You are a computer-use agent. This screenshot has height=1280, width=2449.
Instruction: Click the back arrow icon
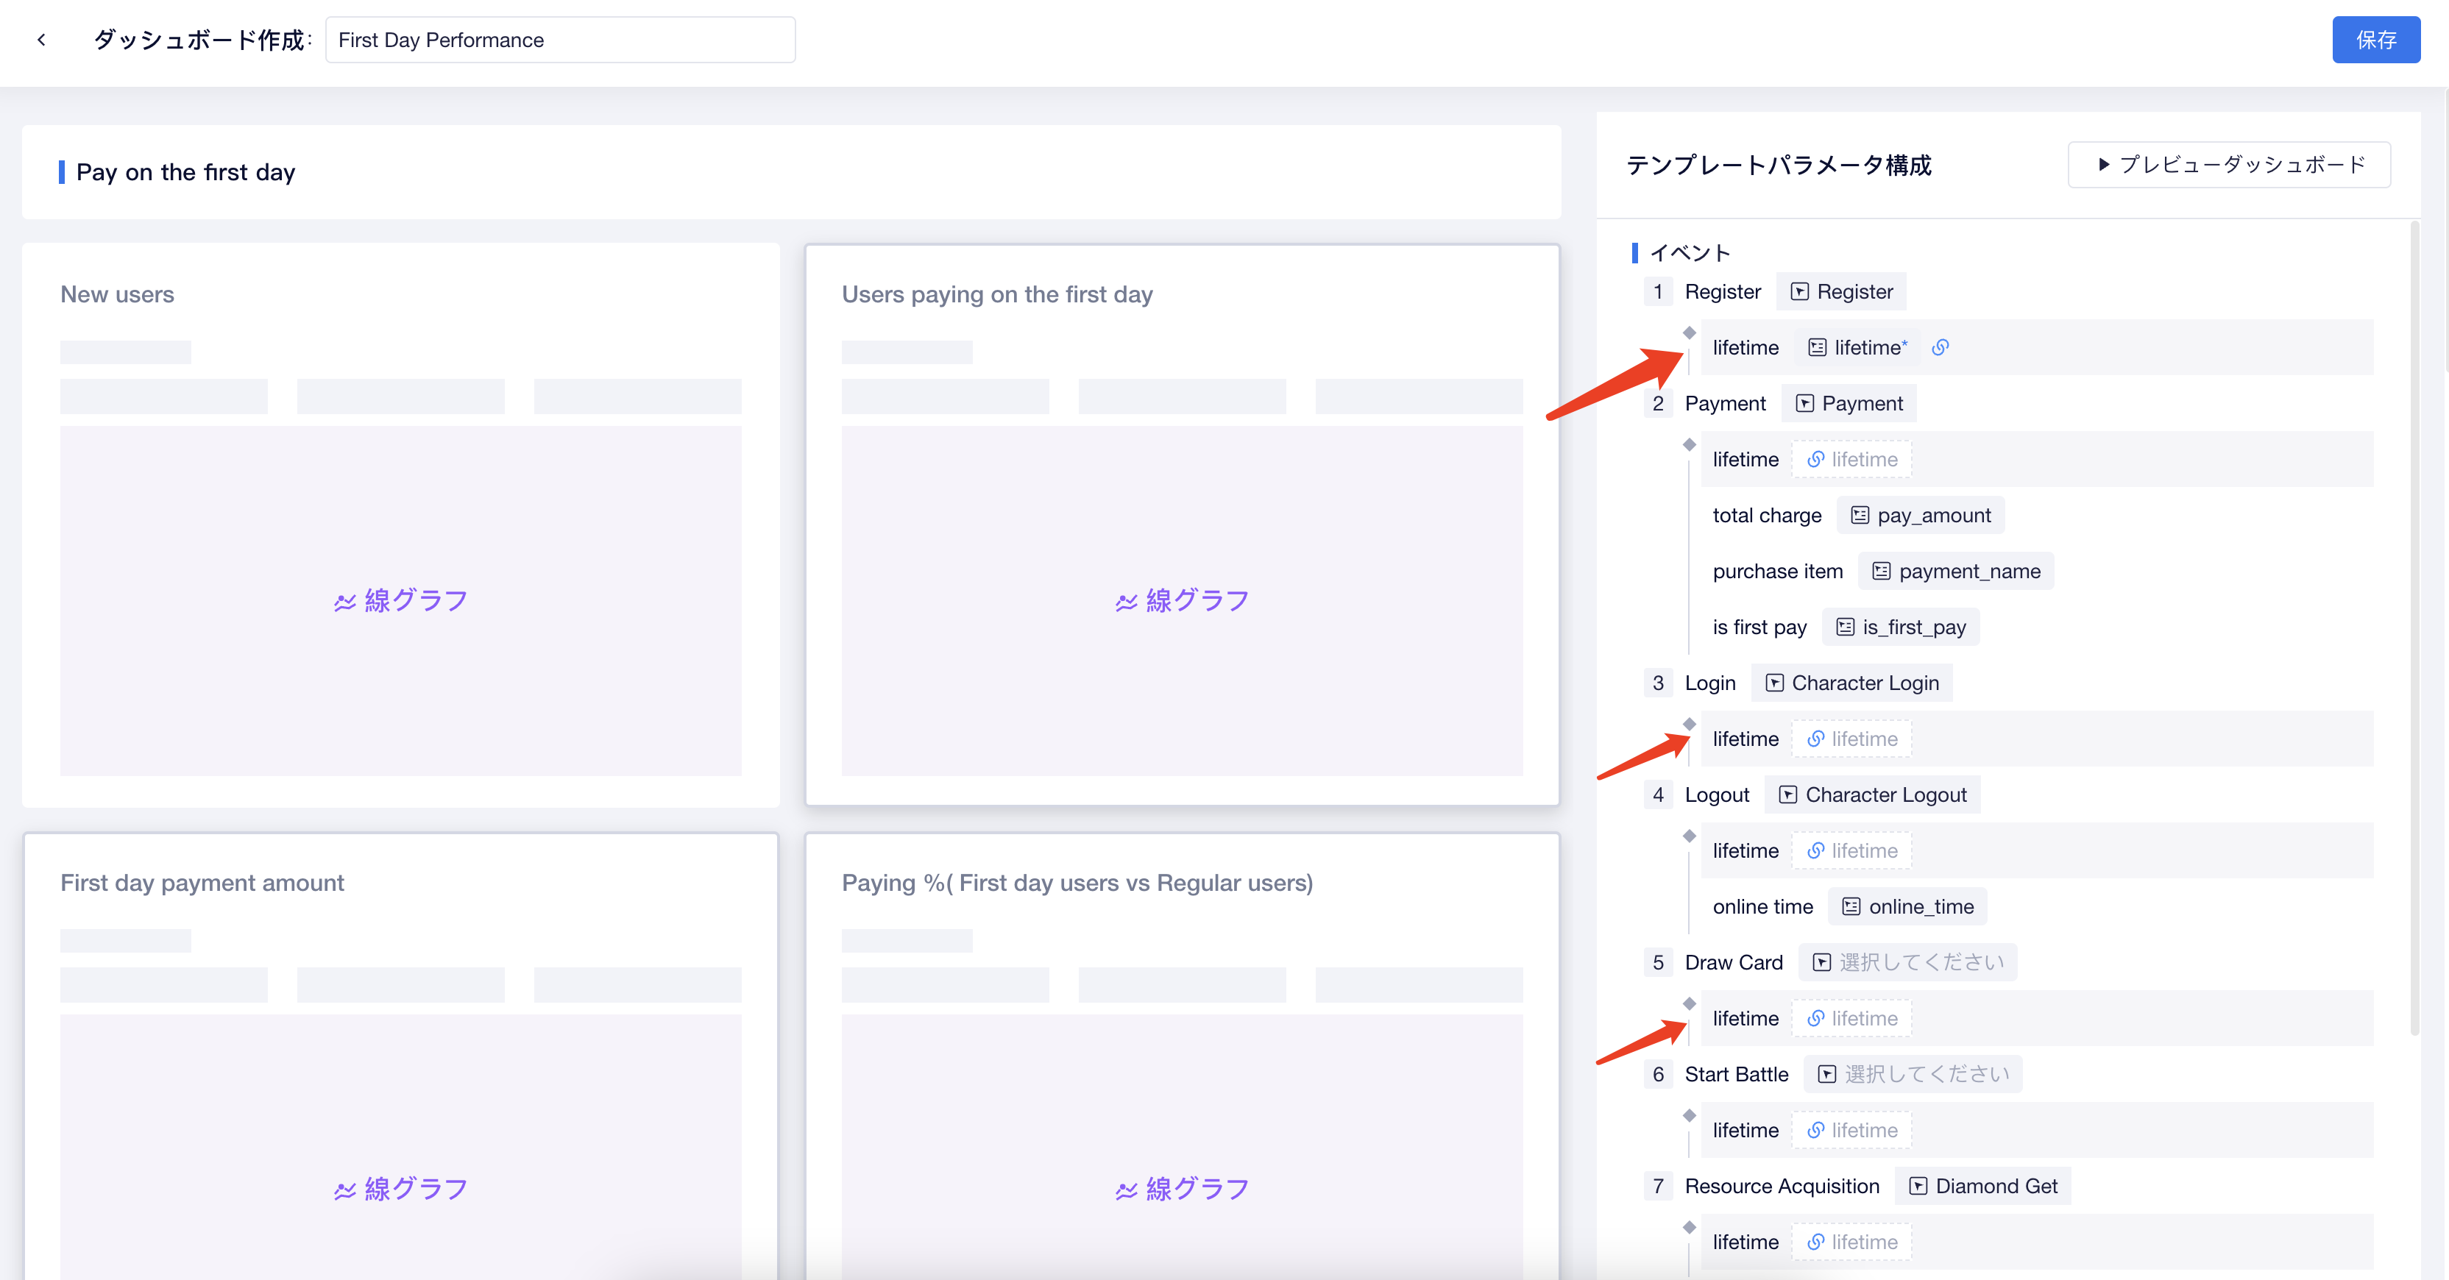(41, 40)
